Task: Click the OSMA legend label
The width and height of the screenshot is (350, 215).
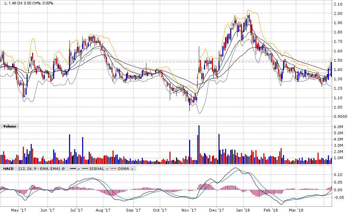Action: pos(124,169)
